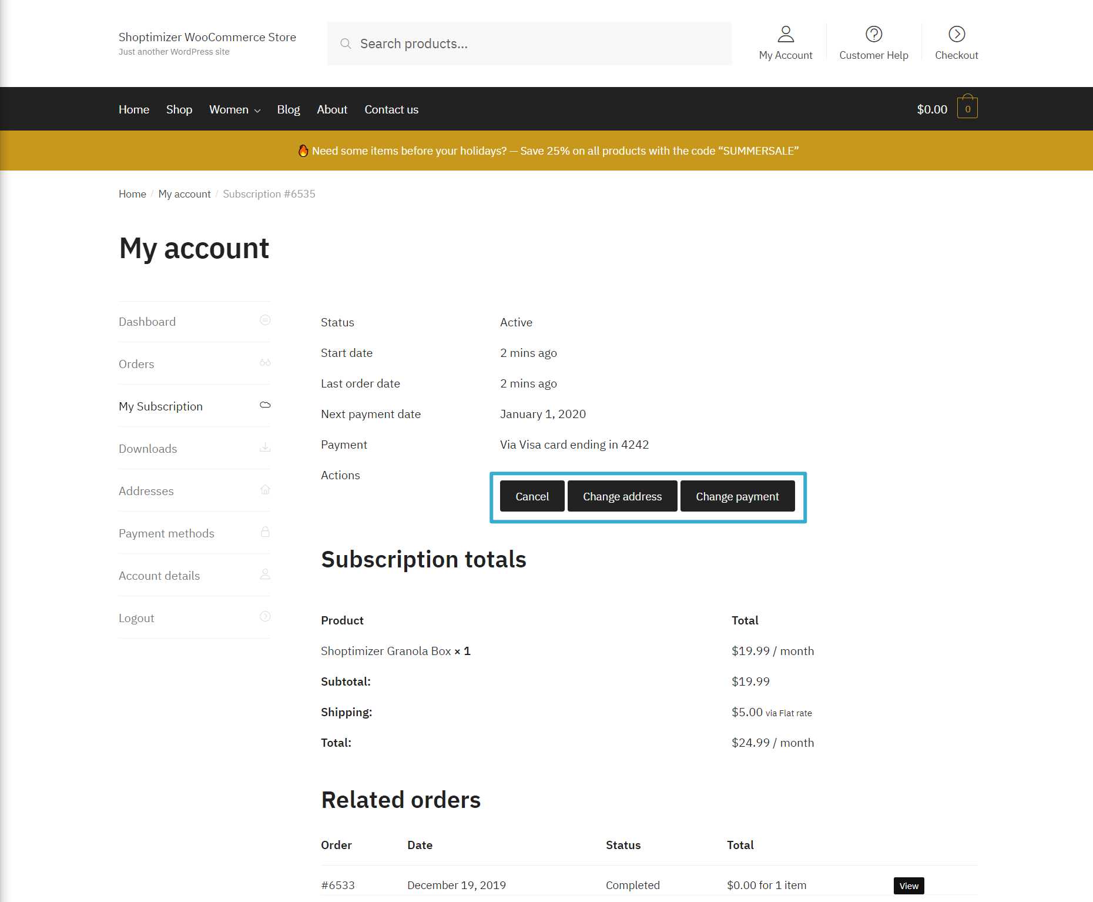
Task: Click the Customer Help header label
Action: point(874,55)
